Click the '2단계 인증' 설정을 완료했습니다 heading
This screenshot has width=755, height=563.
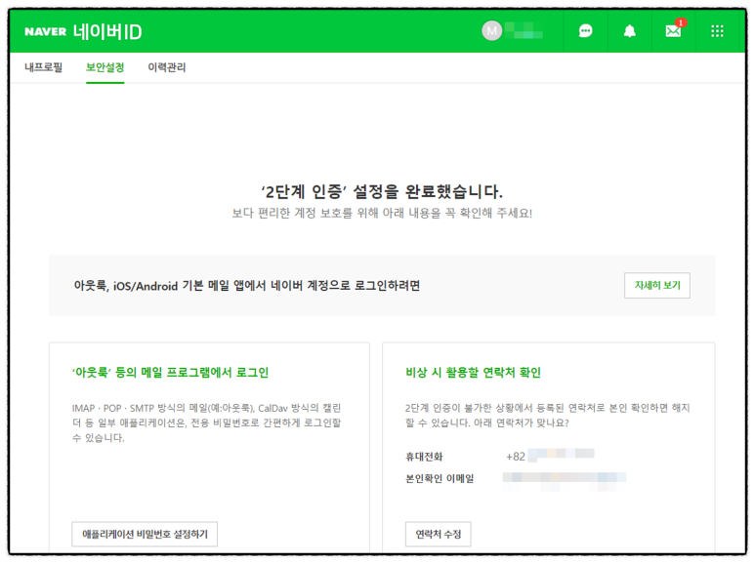pos(382,191)
